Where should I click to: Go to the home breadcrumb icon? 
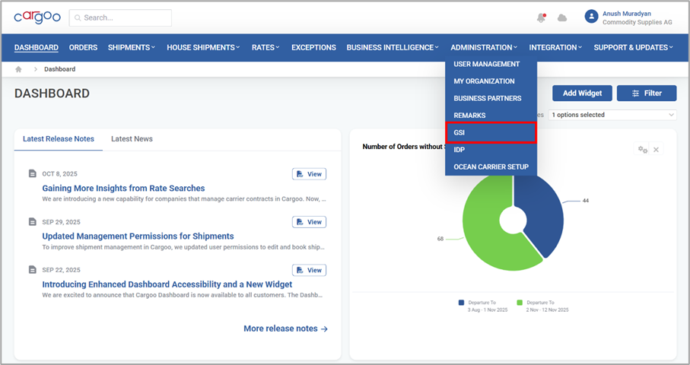pyautogui.click(x=18, y=69)
